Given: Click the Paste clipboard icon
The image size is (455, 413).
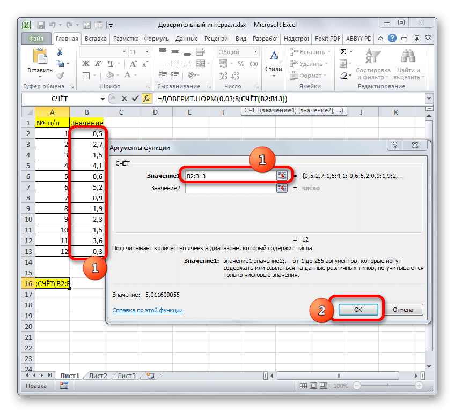Looking at the screenshot, I should click(40, 56).
